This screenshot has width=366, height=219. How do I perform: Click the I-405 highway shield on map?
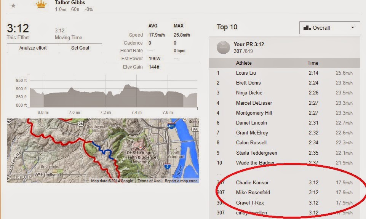point(171,126)
